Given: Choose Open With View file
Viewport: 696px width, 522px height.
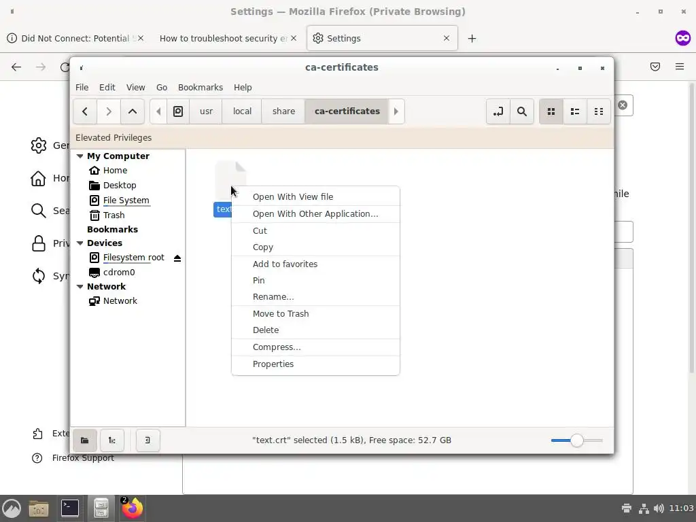Looking at the screenshot, I should click(x=315, y=197).
